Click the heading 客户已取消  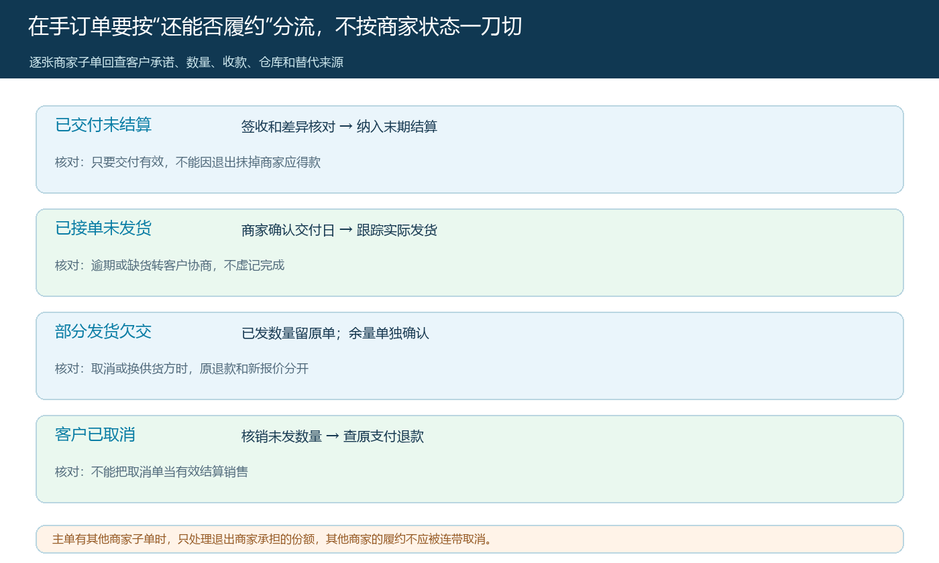[x=95, y=434]
